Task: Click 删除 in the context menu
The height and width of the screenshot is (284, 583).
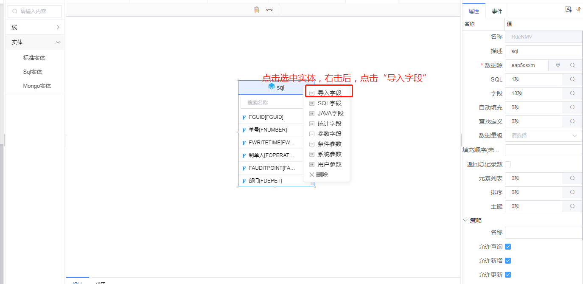Action: tap(322, 174)
